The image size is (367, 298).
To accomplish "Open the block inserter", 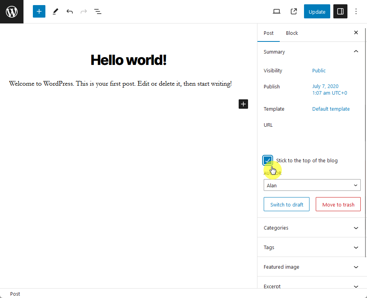I will pyautogui.click(x=39, y=11).
